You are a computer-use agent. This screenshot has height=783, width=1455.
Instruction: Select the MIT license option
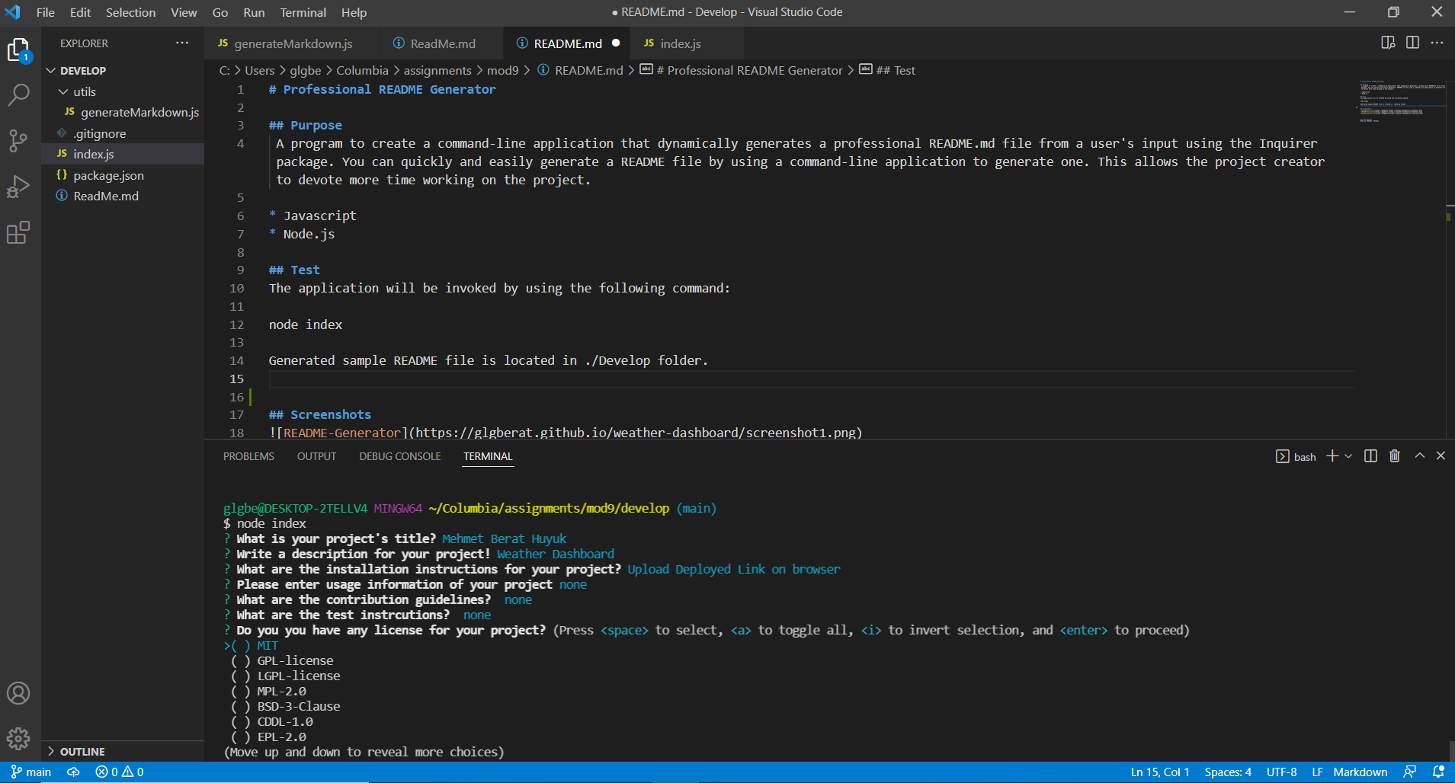(268, 646)
